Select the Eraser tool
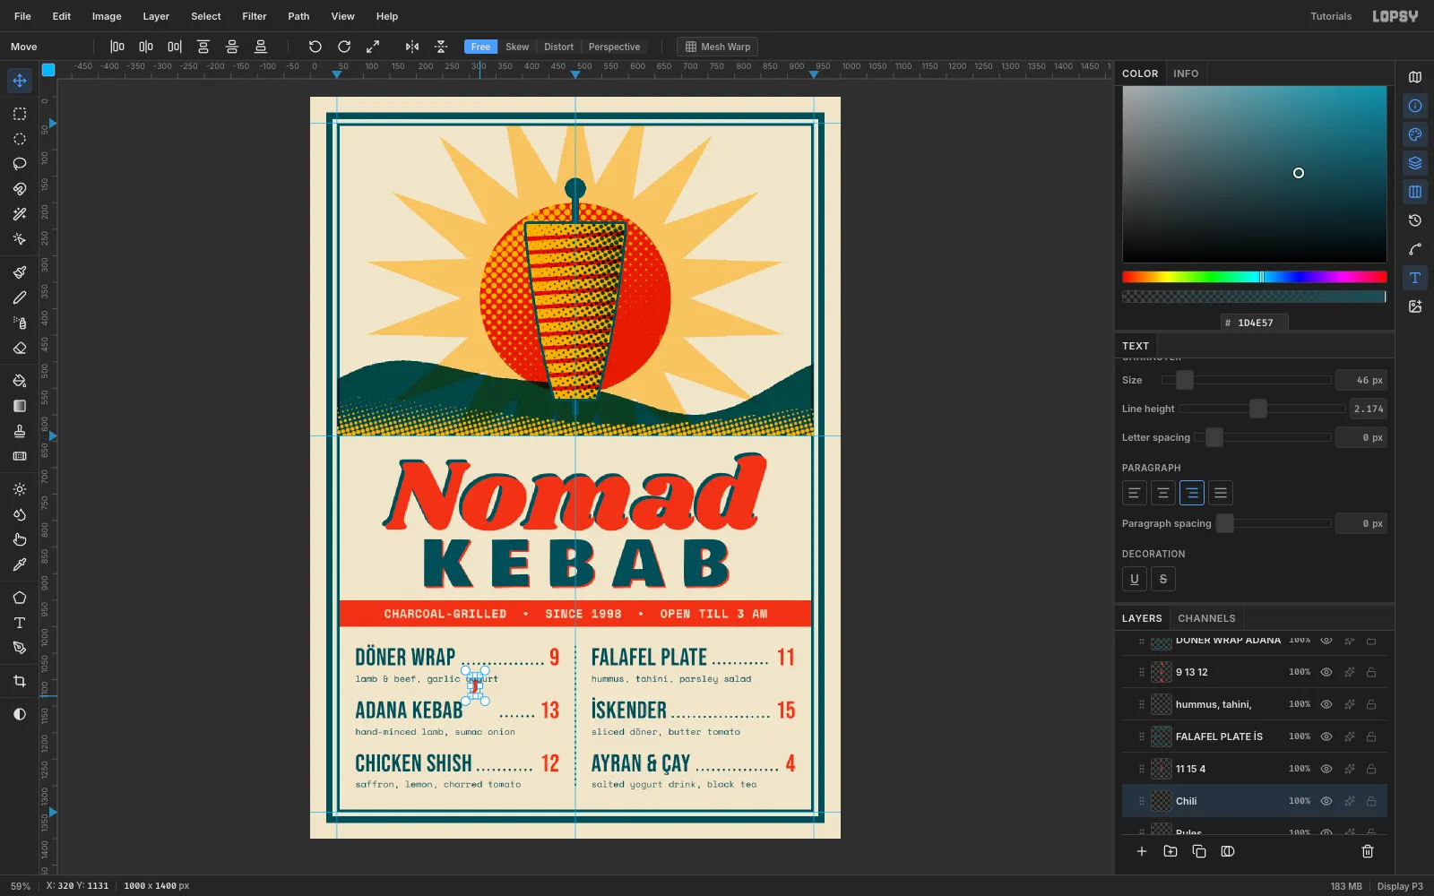The width and height of the screenshot is (1434, 896). pos(20,348)
